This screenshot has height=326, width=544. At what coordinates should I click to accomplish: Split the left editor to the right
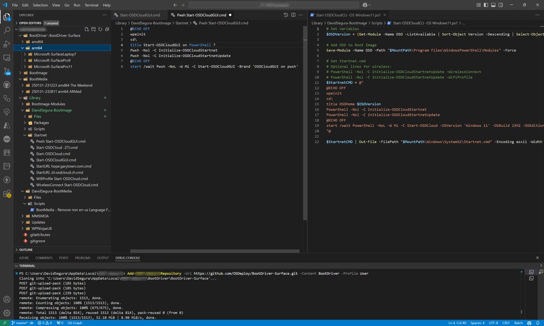(293, 15)
